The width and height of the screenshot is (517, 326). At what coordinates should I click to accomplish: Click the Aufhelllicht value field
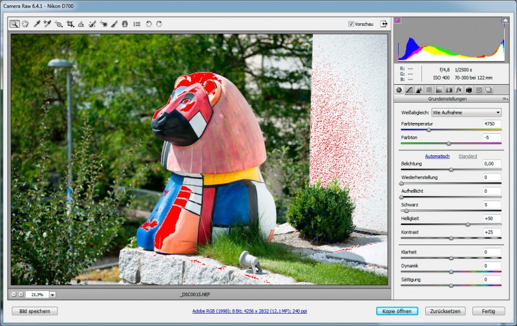click(492, 191)
